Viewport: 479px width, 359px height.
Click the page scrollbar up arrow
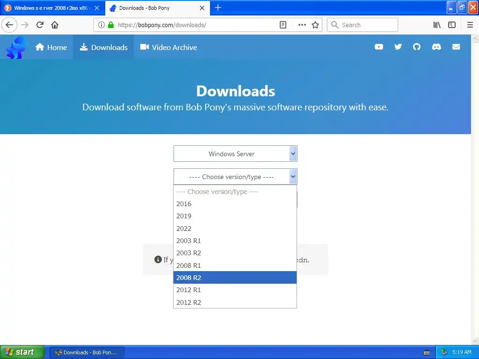tap(475, 38)
